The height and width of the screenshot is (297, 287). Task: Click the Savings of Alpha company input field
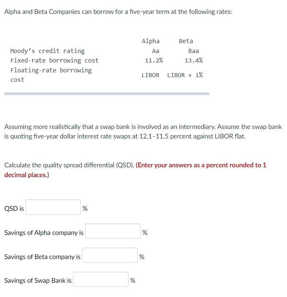point(112,231)
